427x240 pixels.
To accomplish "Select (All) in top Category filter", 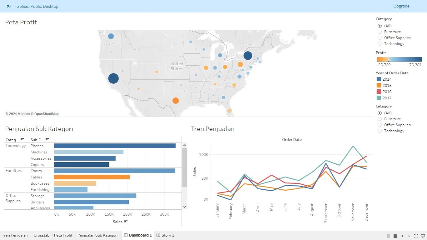I will (x=380, y=26).
